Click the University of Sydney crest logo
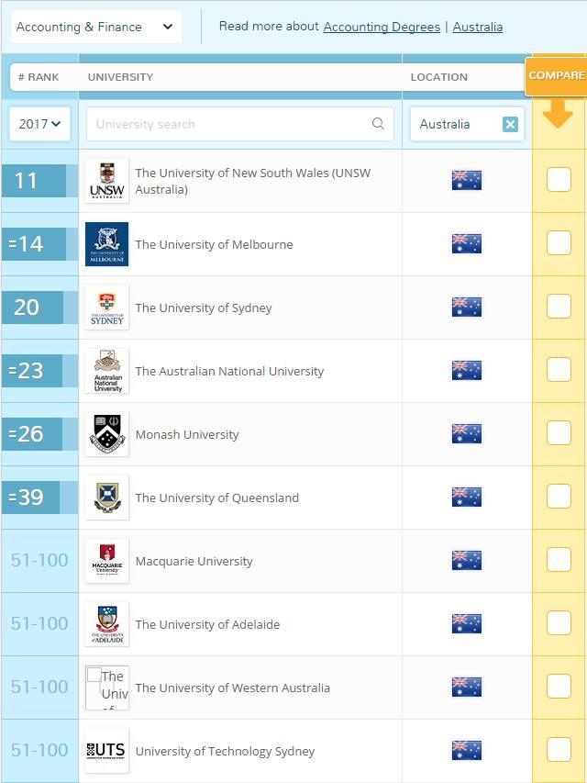The width and height of the screenshot is (587, 783). (x=106, y=308)
